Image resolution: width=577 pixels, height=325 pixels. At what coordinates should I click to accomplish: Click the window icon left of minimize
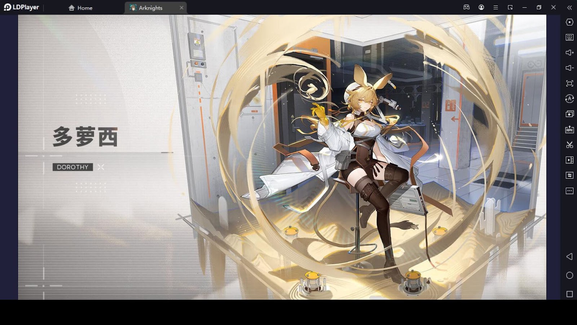[x=510, y=7]
